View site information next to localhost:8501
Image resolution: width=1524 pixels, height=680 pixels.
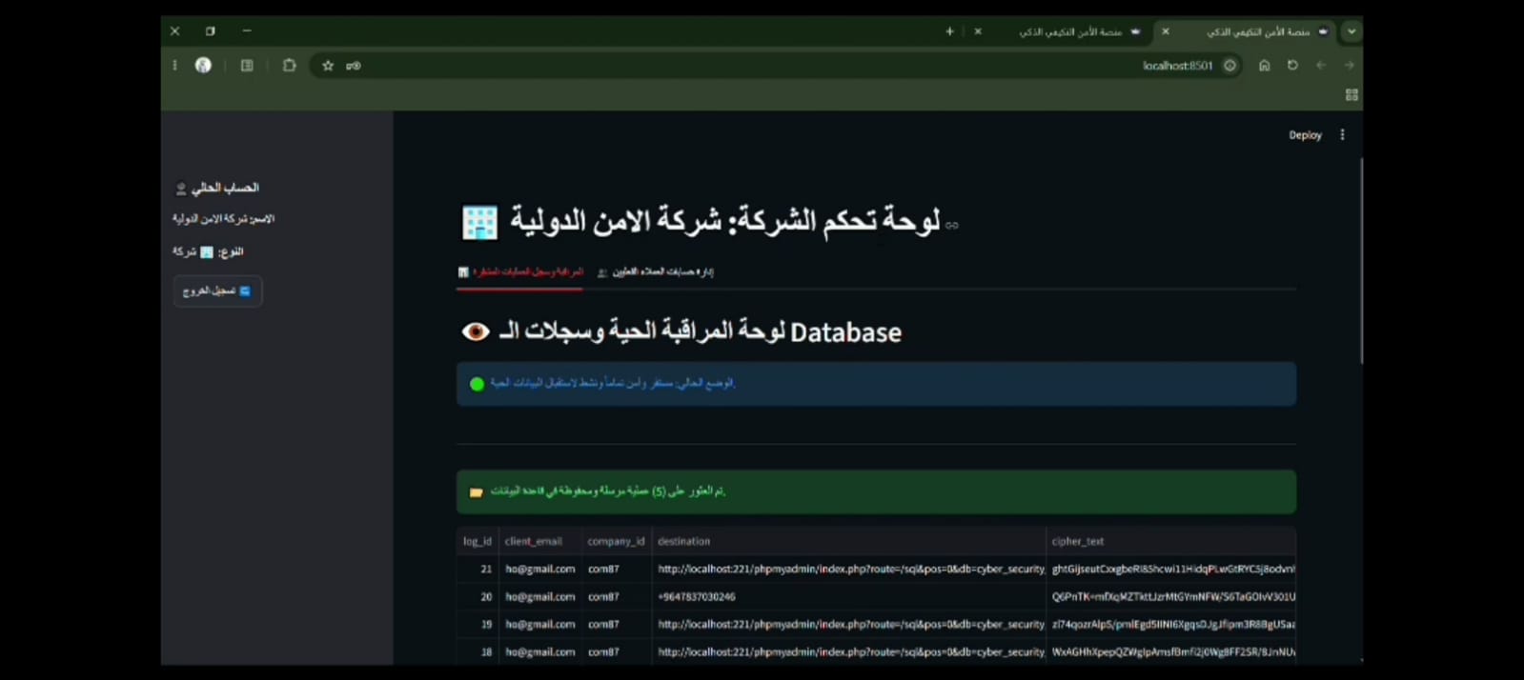click(x=1230, y=66)
